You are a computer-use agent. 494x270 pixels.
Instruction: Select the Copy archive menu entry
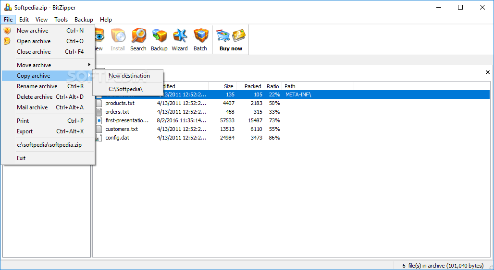pos(48,76)
